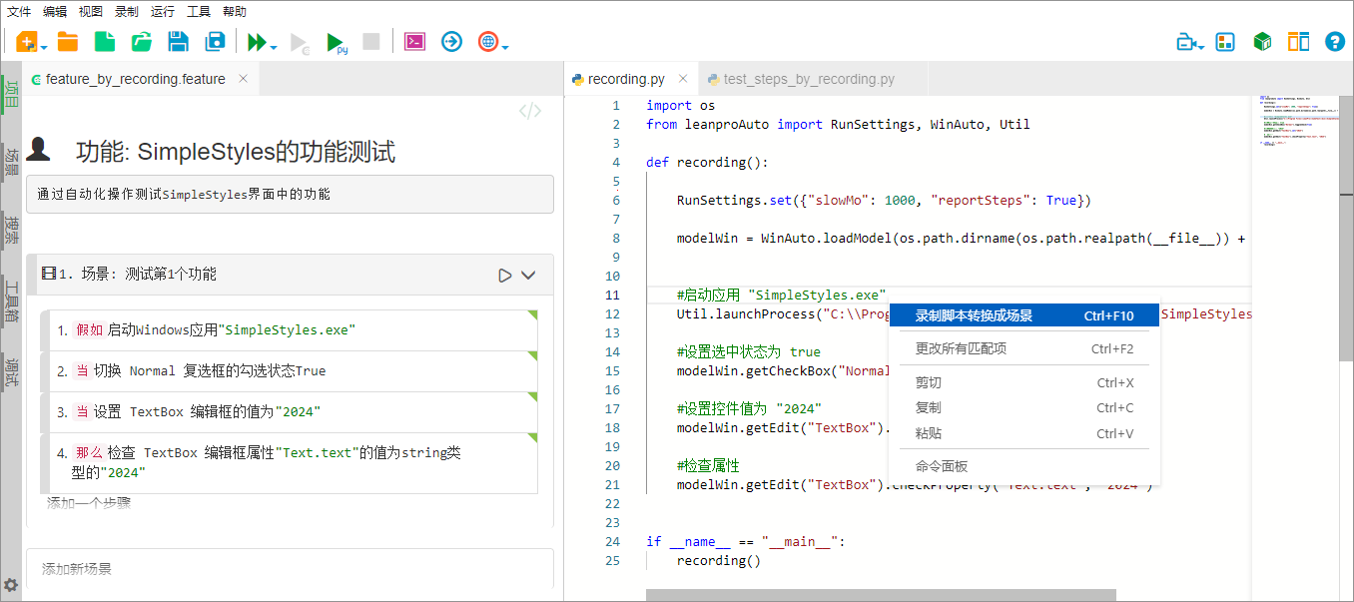Click the feature description text box
This screenshot has width=1354, height=602.
[290, 194]
